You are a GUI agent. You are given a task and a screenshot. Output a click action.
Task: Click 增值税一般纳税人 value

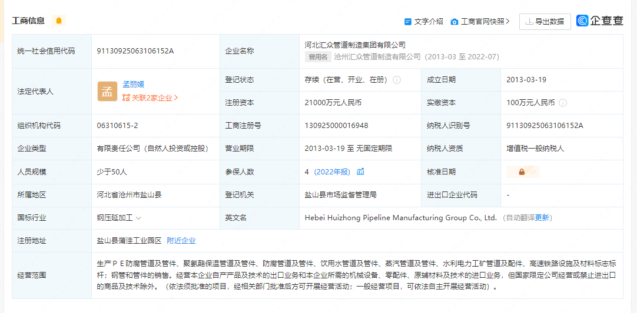click(x=535, y=149)
